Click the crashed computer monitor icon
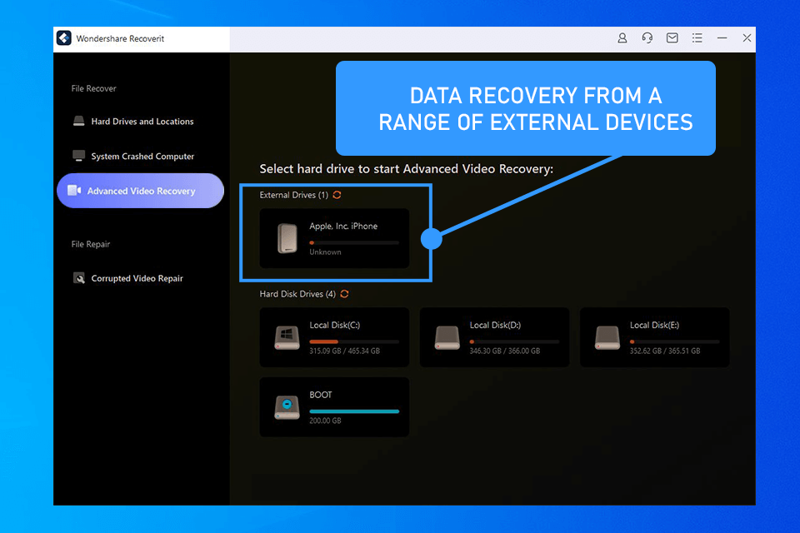The image size is (800, 533). (x=78, y=156)
